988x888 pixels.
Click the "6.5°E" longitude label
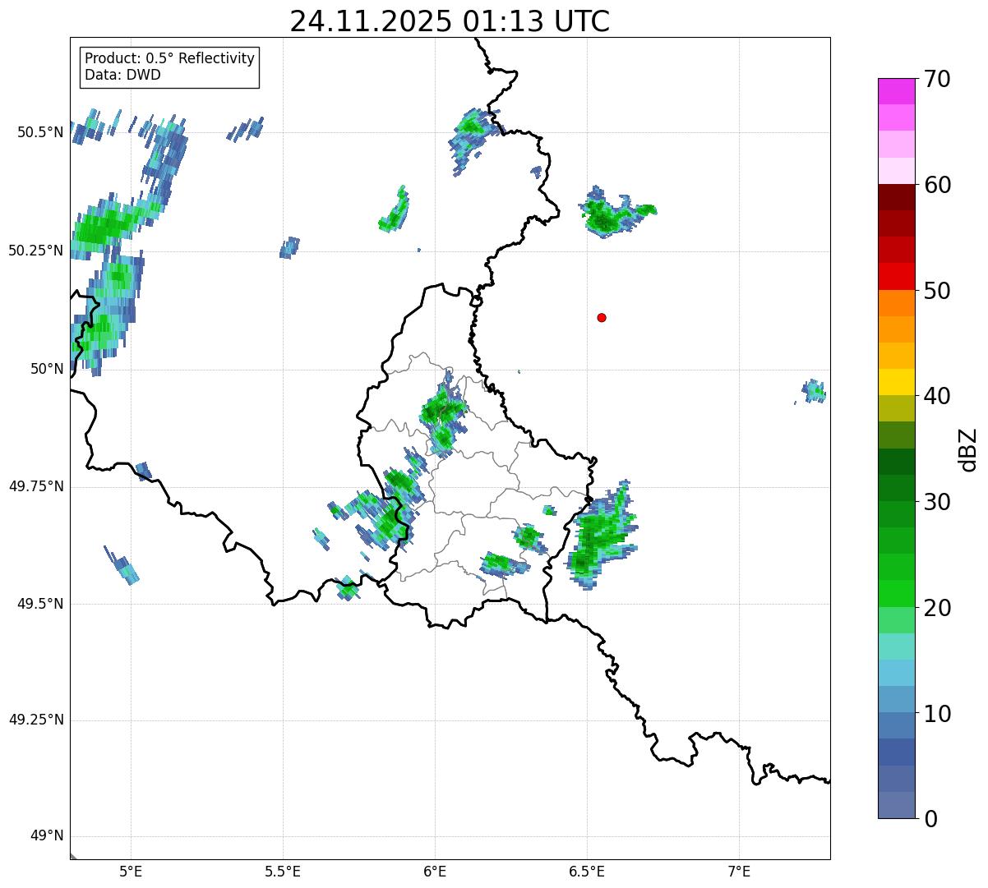[587, 871]
